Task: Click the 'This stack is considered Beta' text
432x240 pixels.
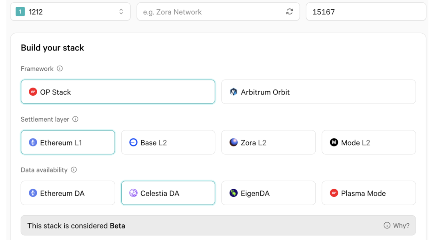Action: tap(76, 226)
